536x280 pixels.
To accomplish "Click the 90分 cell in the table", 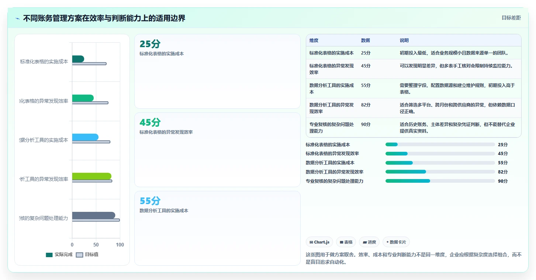I will [366, 125].
